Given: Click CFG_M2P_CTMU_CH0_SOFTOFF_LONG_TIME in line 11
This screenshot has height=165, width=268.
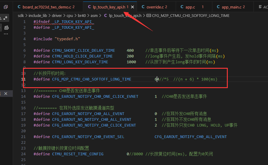Looking at the screenshot, I should (x=92, y=79).
